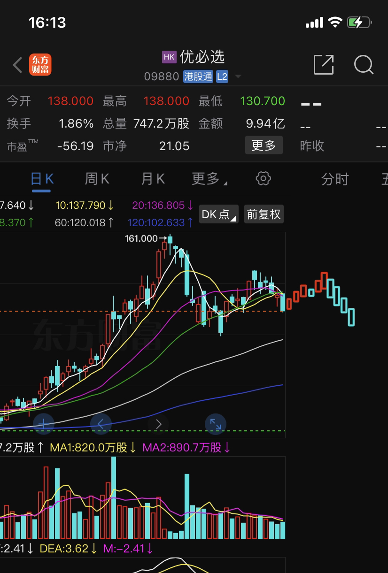Switch to the 周K tab
Screen dimensions: 388x573
(x=97, y=179)
